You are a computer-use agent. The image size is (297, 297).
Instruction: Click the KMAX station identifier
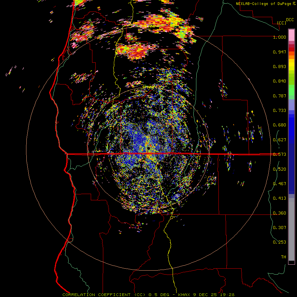[x=184, y=295]
